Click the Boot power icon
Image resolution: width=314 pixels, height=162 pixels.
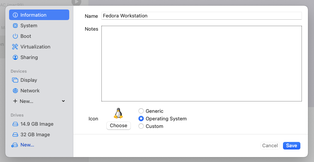tap(15, 36)
